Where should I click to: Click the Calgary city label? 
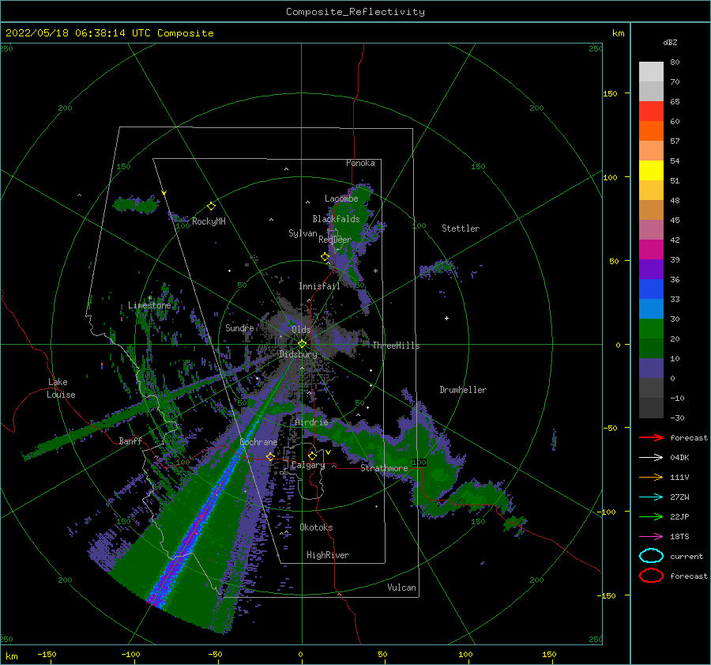308,465
